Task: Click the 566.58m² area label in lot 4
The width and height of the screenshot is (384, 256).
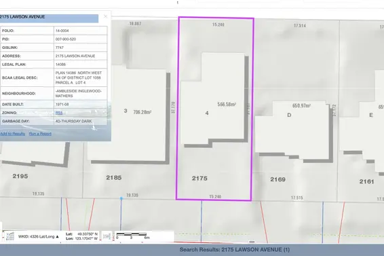Action: (x=227, y=105)
